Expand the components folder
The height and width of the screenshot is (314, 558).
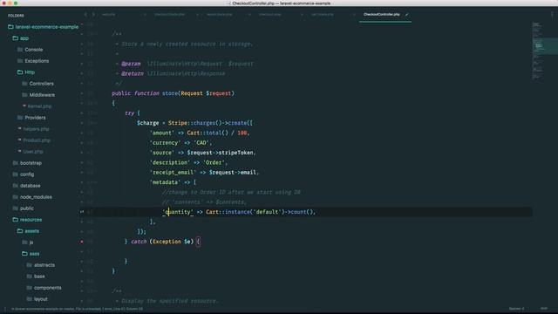click(x=44, y=288)
